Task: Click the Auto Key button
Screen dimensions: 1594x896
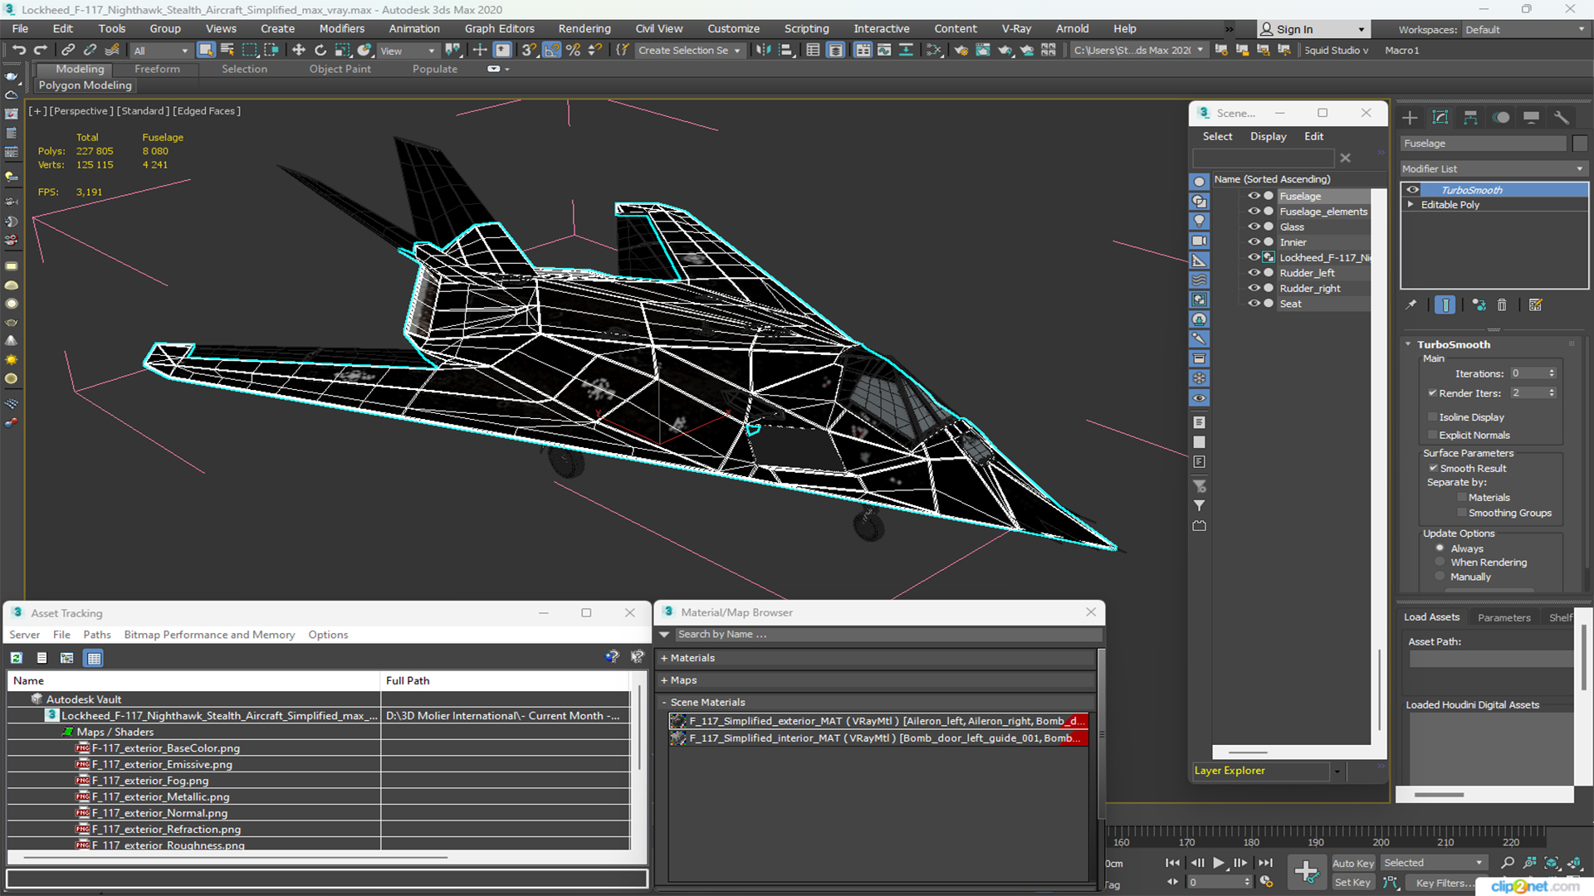Action: tap(1353, 864)
